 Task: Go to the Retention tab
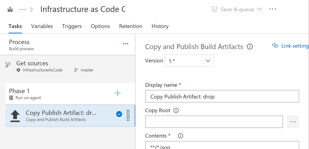click(x=131, y=26)
